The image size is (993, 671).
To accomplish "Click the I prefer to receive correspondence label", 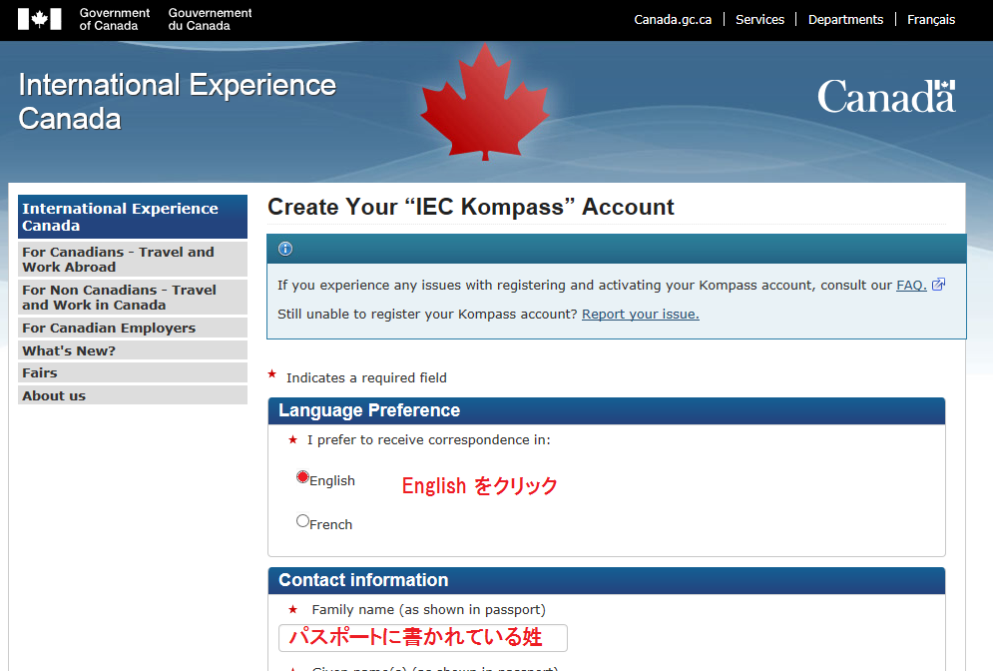I will [429, 439].
